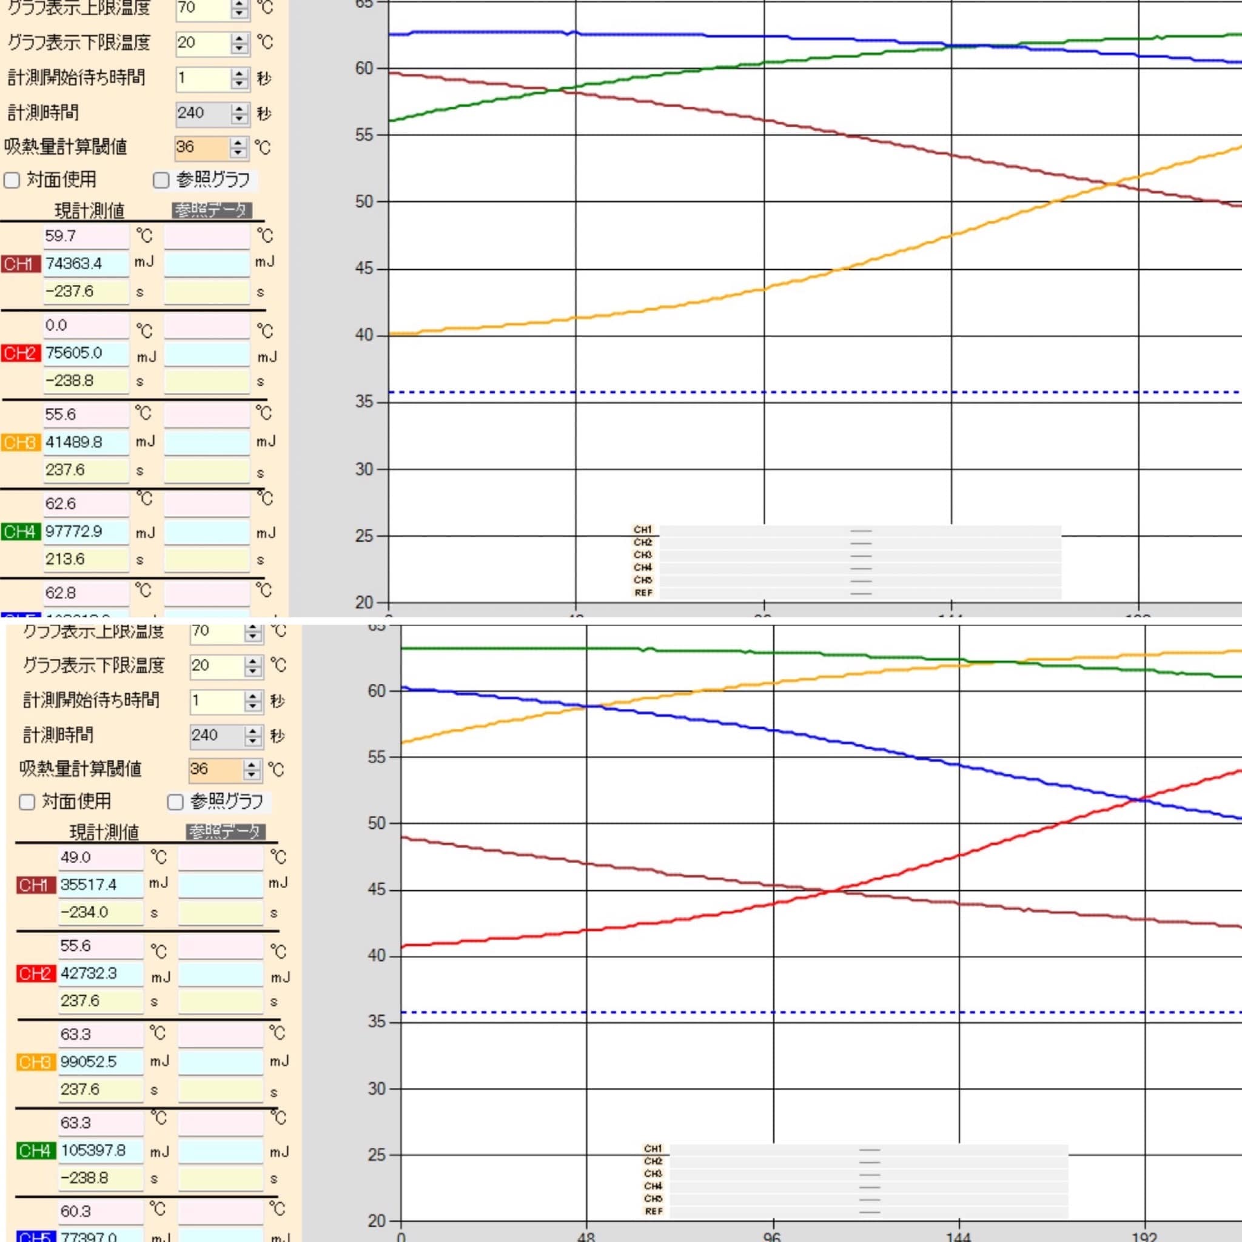Click CH3 energy value 41489.8
Viewport: 1242px width, 1242px height.
(x=86, y=442)
